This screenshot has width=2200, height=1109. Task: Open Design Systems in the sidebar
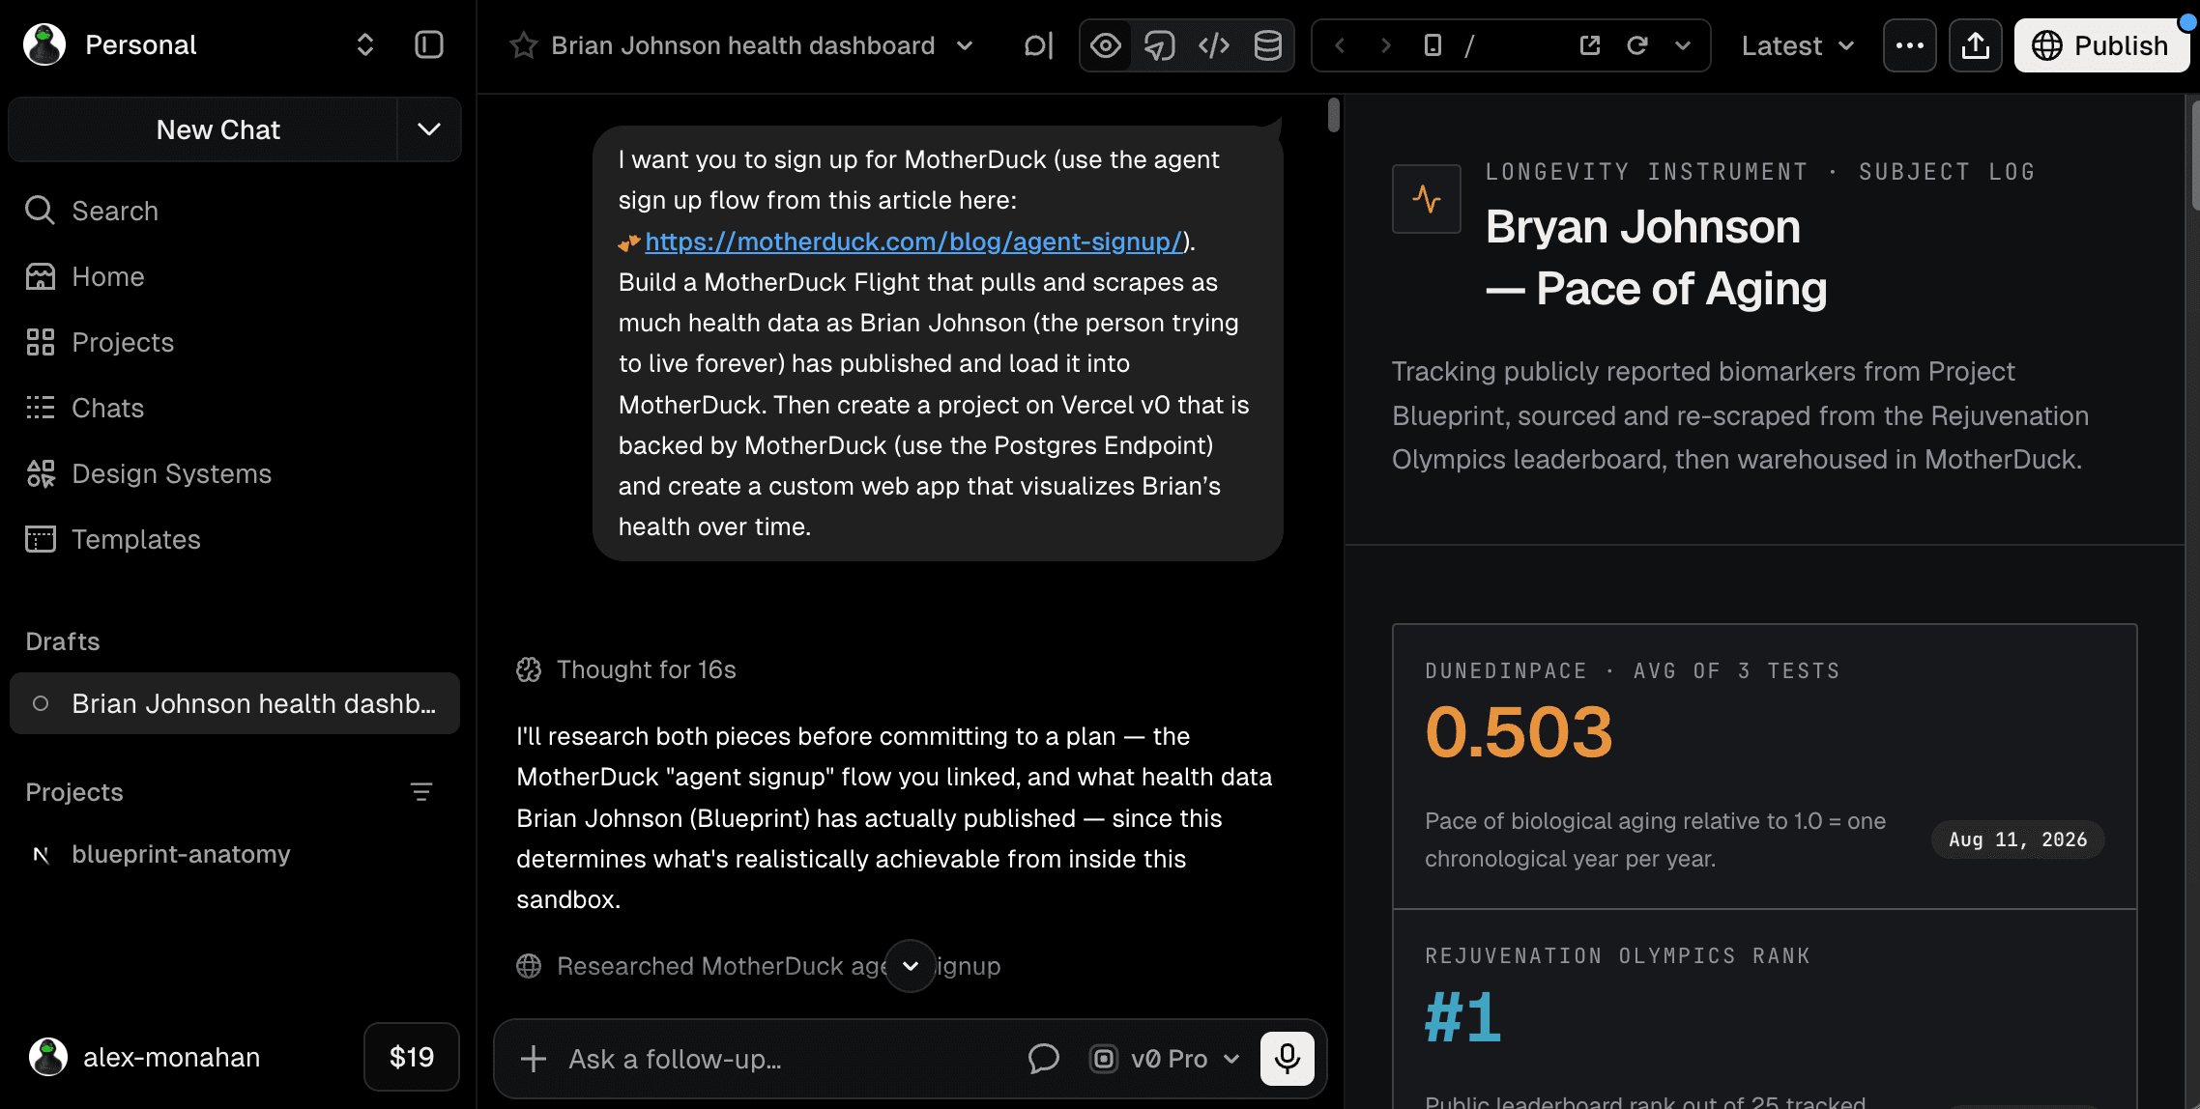[x=235, y=473]
